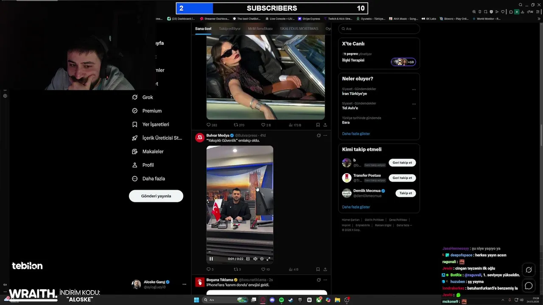This screenshot has width=543, height=305.
Task: Share the Bulvar Medya post
Action: click(325, 269)
